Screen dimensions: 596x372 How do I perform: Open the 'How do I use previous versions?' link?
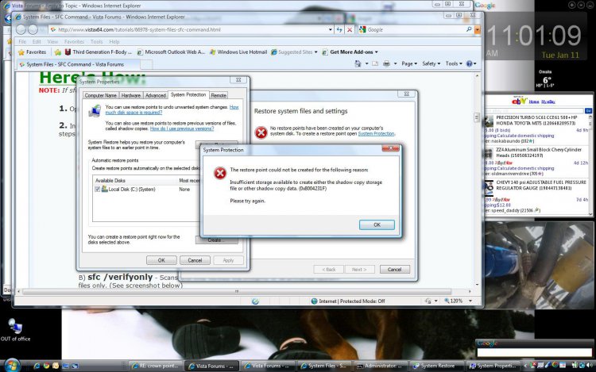tap(182, 128)
